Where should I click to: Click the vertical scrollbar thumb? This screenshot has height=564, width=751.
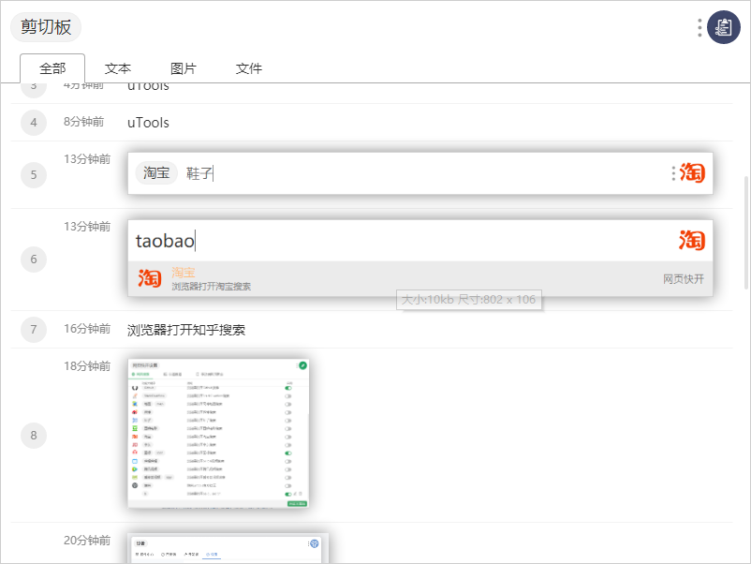click(x=746, y=233)
